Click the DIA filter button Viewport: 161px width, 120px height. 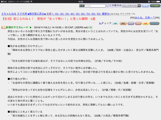[x=138, y=23]
